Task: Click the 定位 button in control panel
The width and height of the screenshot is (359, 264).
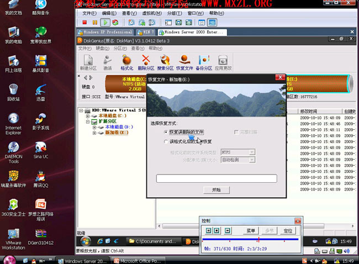Action: [x=288, y=230]
